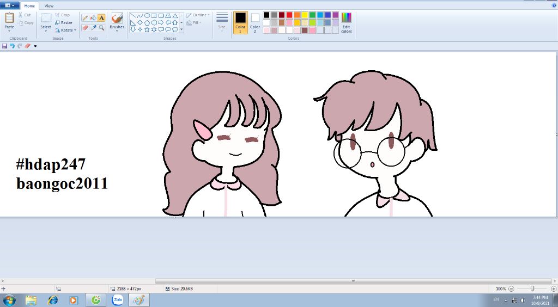
Task: Click the Resize button
Action: coord(64,23)
